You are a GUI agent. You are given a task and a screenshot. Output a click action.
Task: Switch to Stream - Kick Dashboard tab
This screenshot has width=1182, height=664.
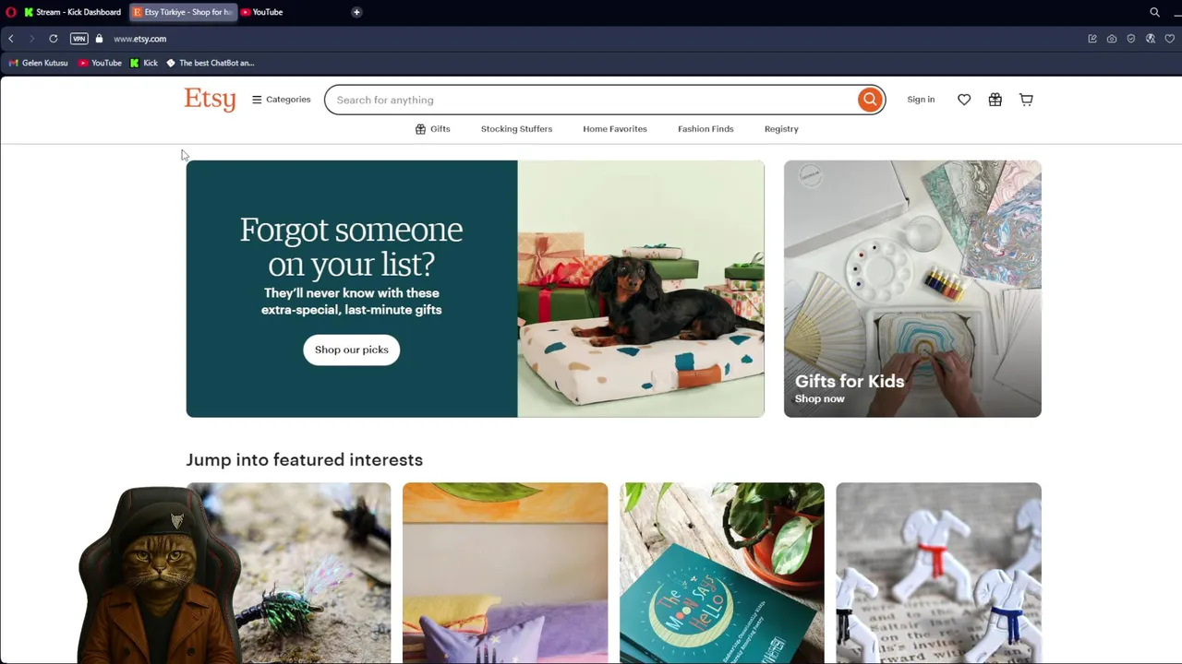tap(72, 12)
